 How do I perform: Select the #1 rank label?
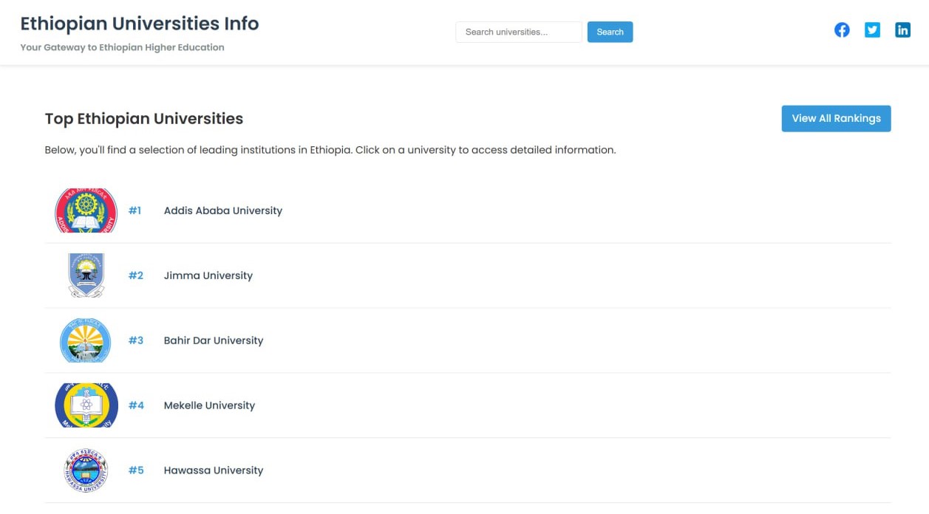(136, 210)
